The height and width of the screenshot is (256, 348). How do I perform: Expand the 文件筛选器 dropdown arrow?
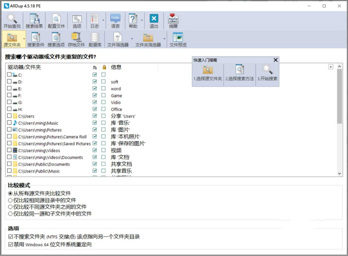pos(132,39)
